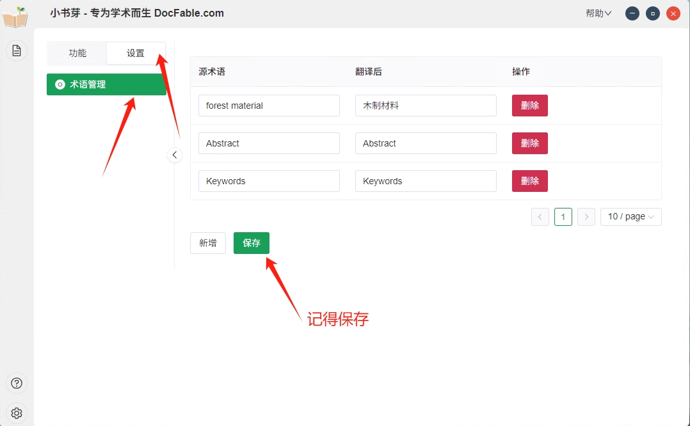This screenshot has height=426, width=690.
Task: Go to the next page arrow
Action: coord(586,217)
